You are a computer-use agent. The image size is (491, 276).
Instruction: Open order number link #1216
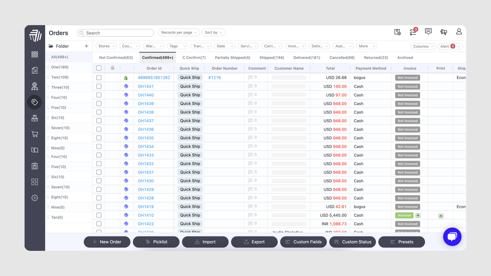tap(215, 77)
